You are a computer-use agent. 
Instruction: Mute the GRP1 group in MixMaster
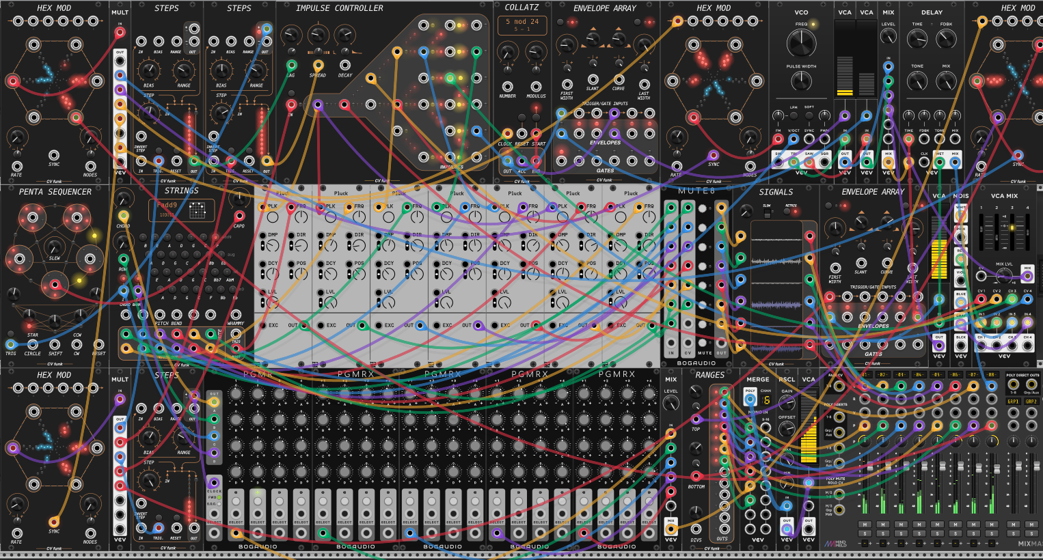1014,524
